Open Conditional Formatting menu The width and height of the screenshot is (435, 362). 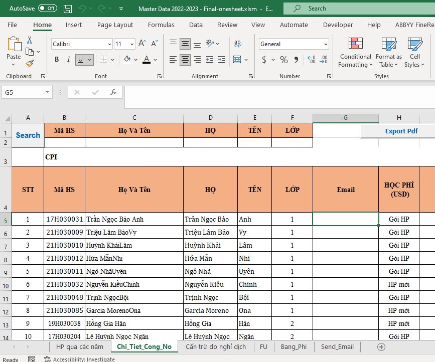pyautogui.click(x=355, y=52)
